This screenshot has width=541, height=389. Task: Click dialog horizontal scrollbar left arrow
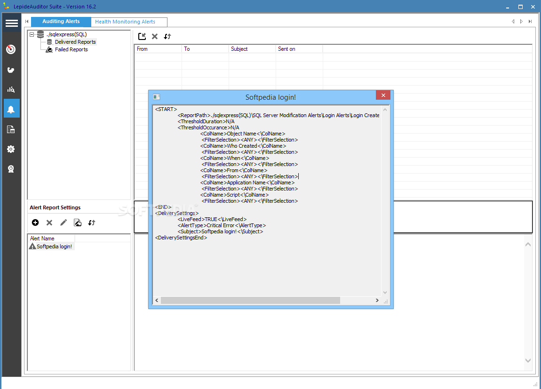(x=157, y=301)
